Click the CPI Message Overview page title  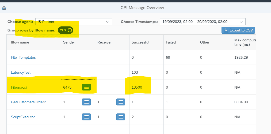coord(142,8)
